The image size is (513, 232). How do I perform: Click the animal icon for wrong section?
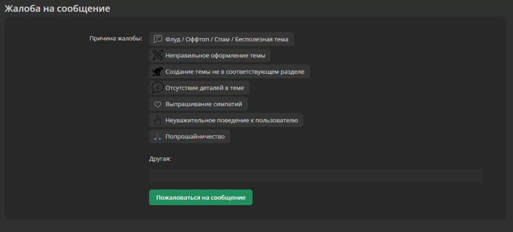pos(158,72)
